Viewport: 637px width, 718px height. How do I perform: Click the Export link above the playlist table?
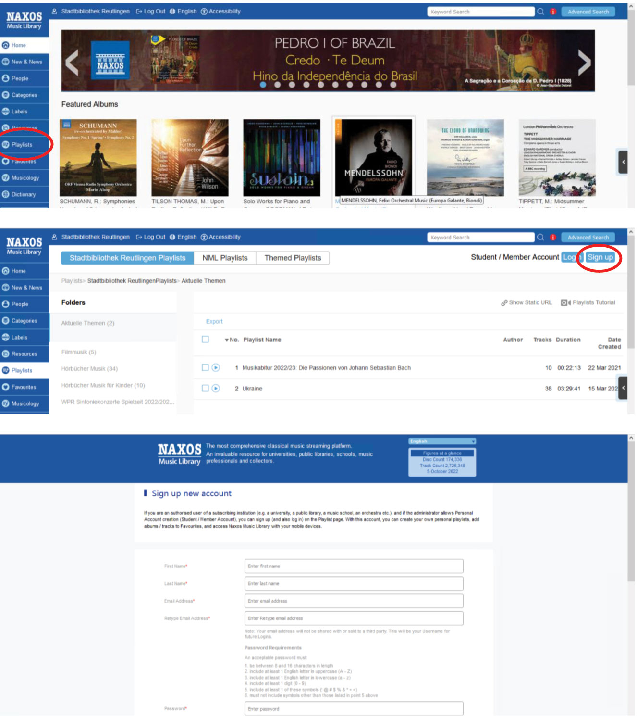tap(214, 322)
